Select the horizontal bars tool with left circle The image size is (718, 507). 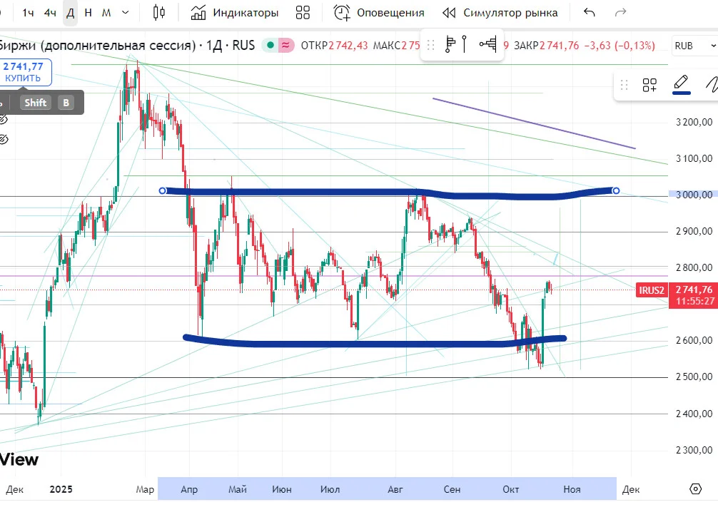488,44
